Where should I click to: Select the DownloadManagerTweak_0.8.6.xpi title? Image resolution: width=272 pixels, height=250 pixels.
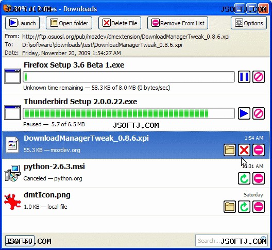point(86,138)
